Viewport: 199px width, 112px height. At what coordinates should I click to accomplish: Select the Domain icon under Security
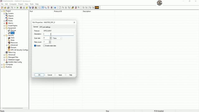(9, 48)
